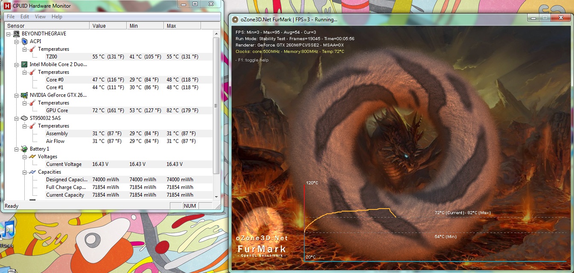Open the File menu in Hardware Monitor
Image resolution: width=574 pixels, height=273 pixels.
(x=11, y=17)
